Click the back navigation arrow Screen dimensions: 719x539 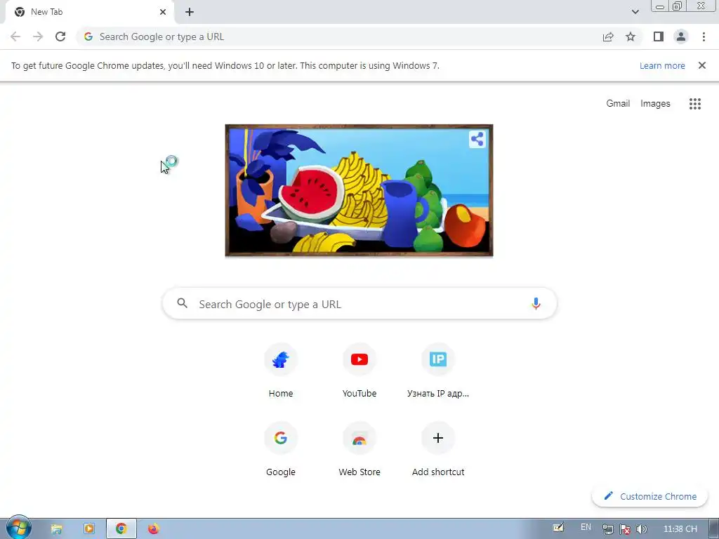point(15,36)
